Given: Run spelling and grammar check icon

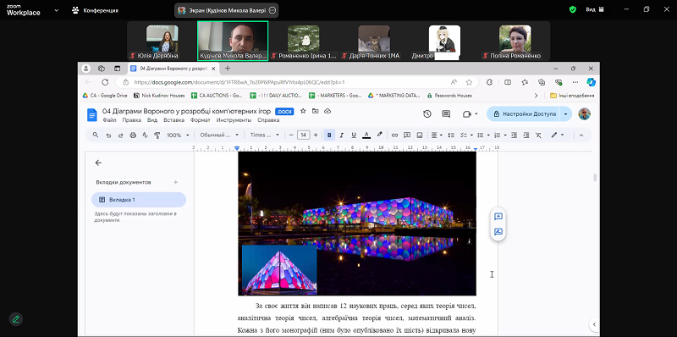Looking at the screenshot, I should tap(145, 135).
